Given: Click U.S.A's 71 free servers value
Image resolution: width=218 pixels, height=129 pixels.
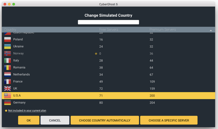Looking at the screenshot, I should (x=101, y=96).
